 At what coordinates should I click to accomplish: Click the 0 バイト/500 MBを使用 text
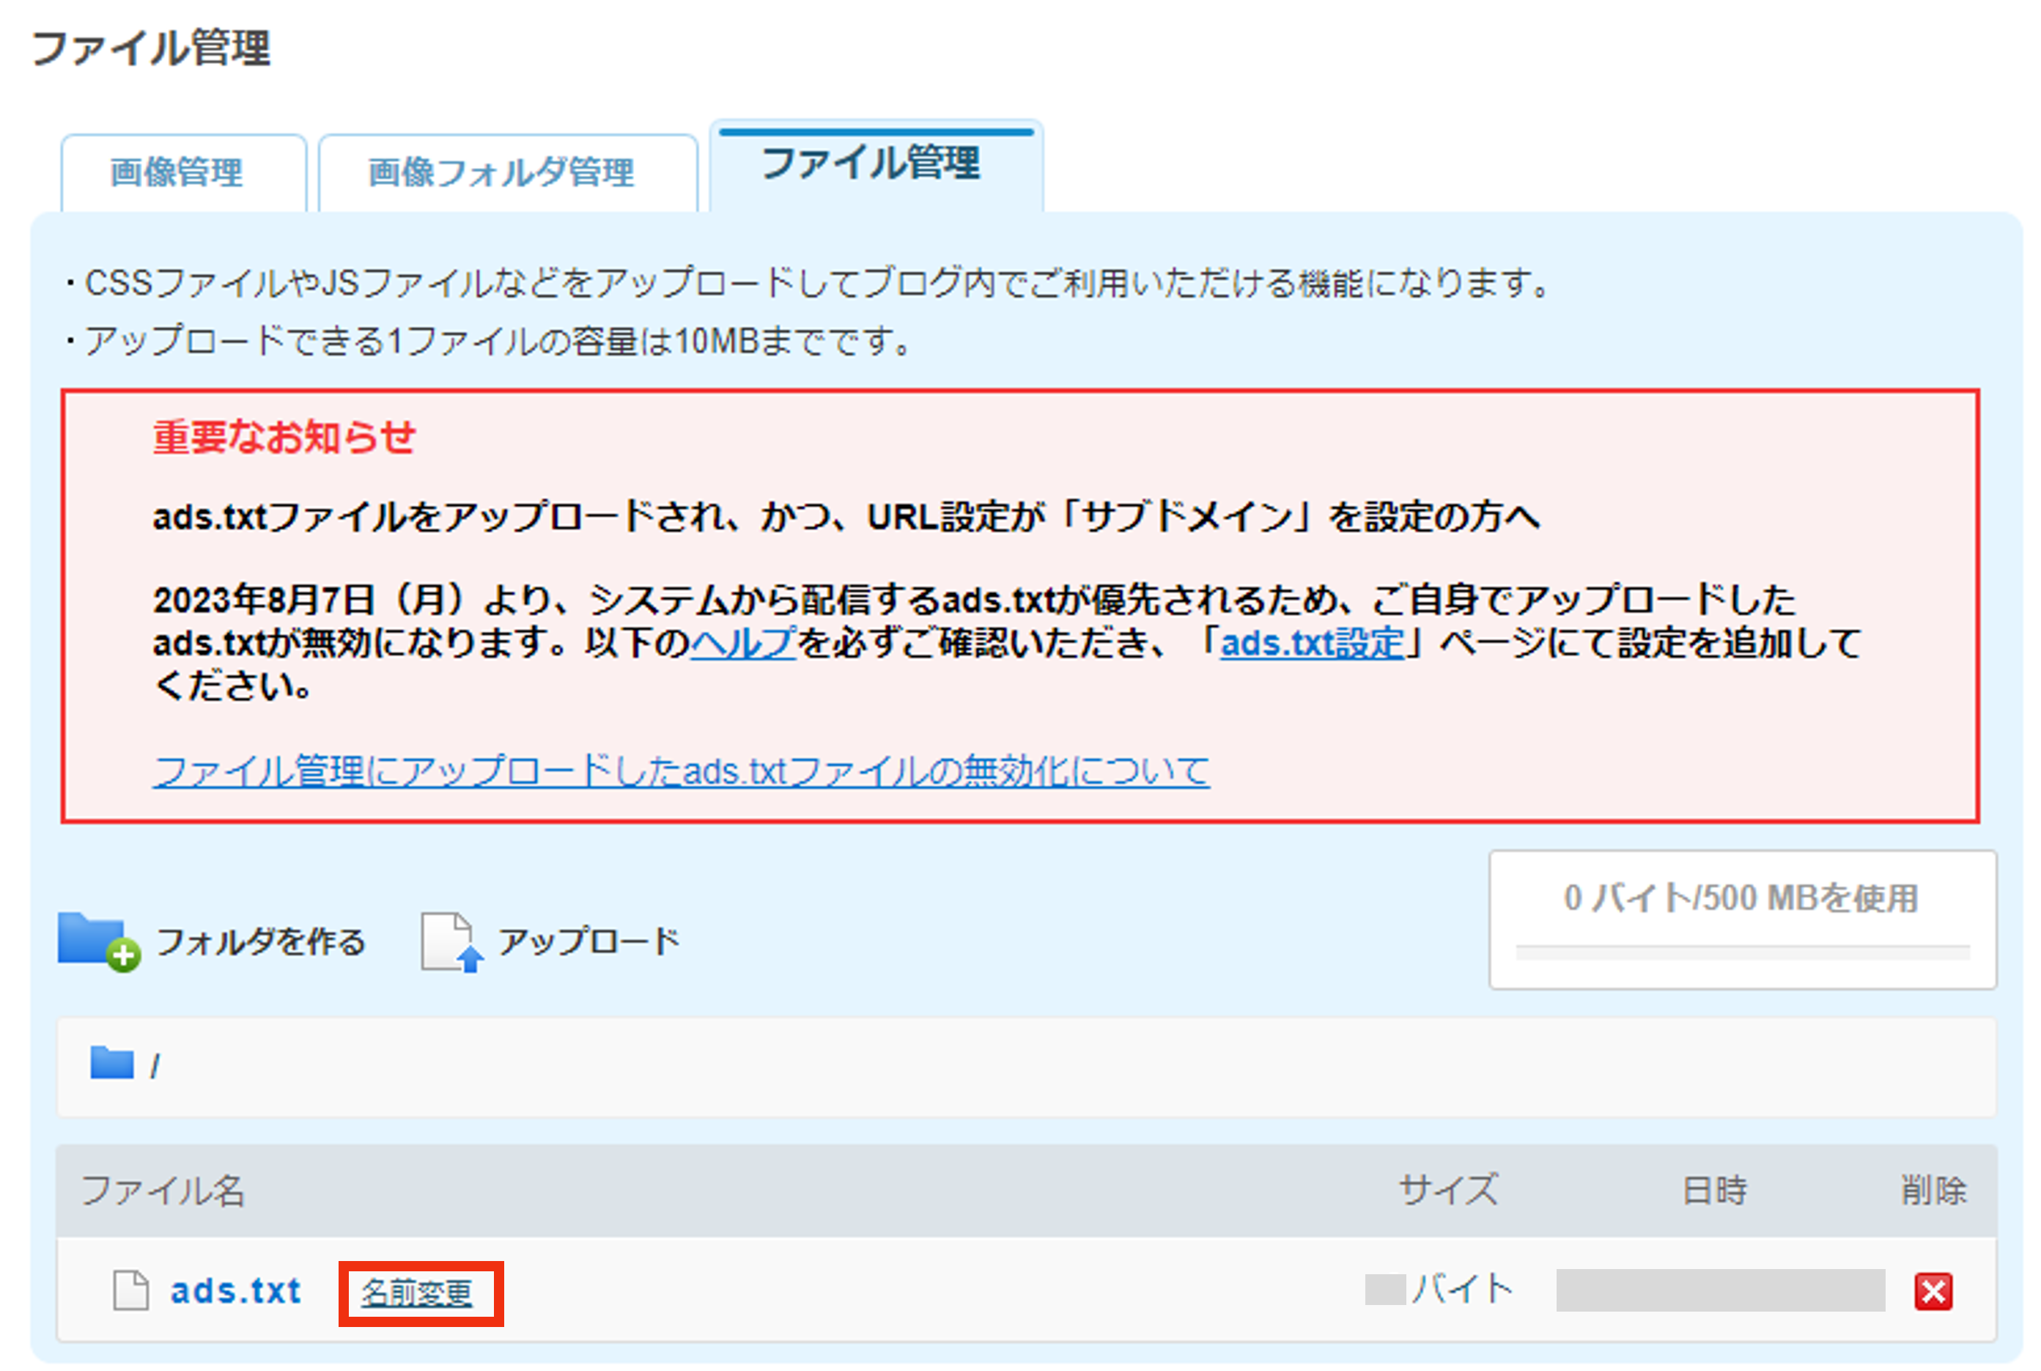pyautogui.click(x=1741, y=897)
